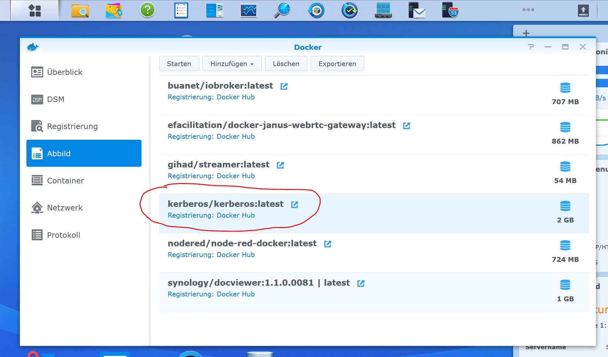The height and width of the screenshot is (357, 608).
Task: Open external link icon for buanet/iobroker:latest
Action: pyautogui.click(x=284, y=86)
